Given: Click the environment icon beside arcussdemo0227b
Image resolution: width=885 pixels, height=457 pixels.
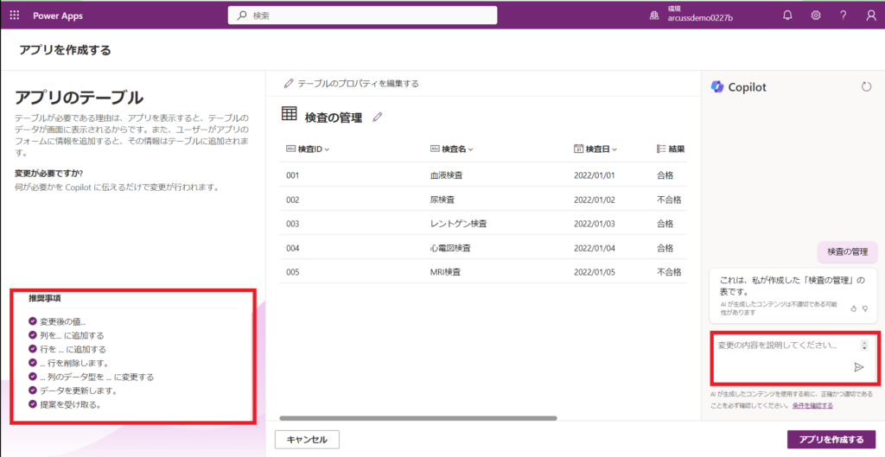Looking at the screenshot, I should [654, 16].
